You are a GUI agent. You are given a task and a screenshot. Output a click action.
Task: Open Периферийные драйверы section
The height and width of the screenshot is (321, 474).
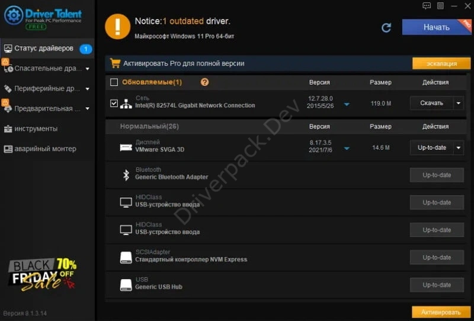pyautogui.click(x=47, y=89)
